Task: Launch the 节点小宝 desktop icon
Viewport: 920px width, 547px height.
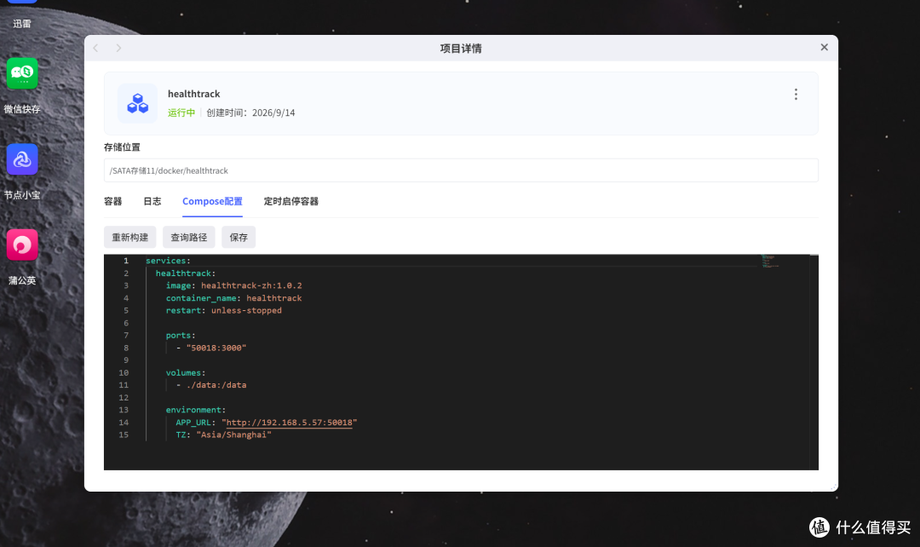Action: pyautogui.click(x=22, y=159)
